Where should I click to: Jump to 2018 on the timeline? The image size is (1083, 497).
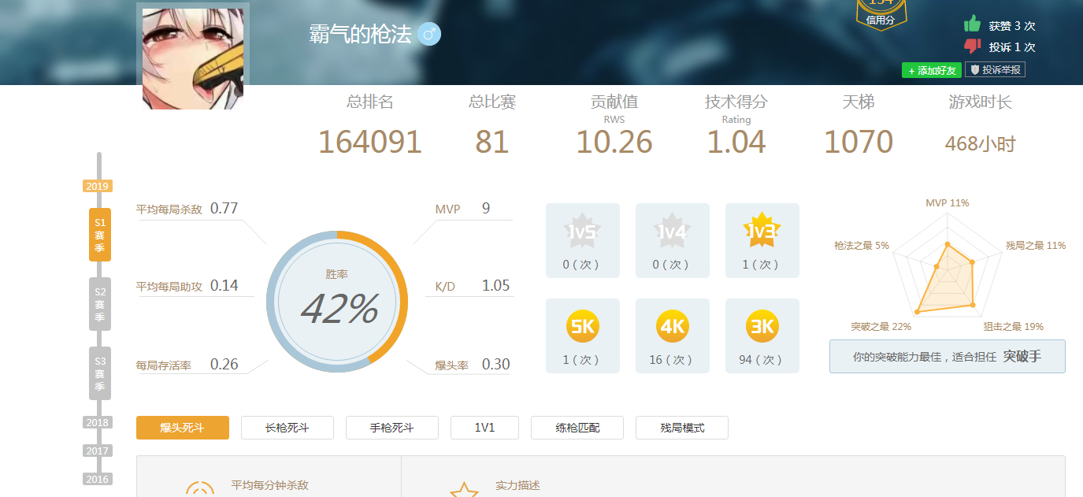coord(98,422)
